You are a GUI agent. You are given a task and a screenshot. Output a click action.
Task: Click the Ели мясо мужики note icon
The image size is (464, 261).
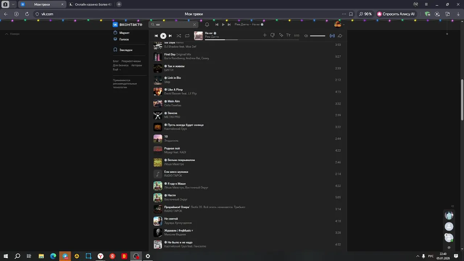click(x=158, y=174)
